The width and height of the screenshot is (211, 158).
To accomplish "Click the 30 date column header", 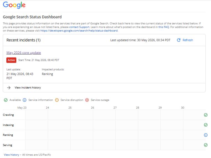I will click(x=183, y=108).
